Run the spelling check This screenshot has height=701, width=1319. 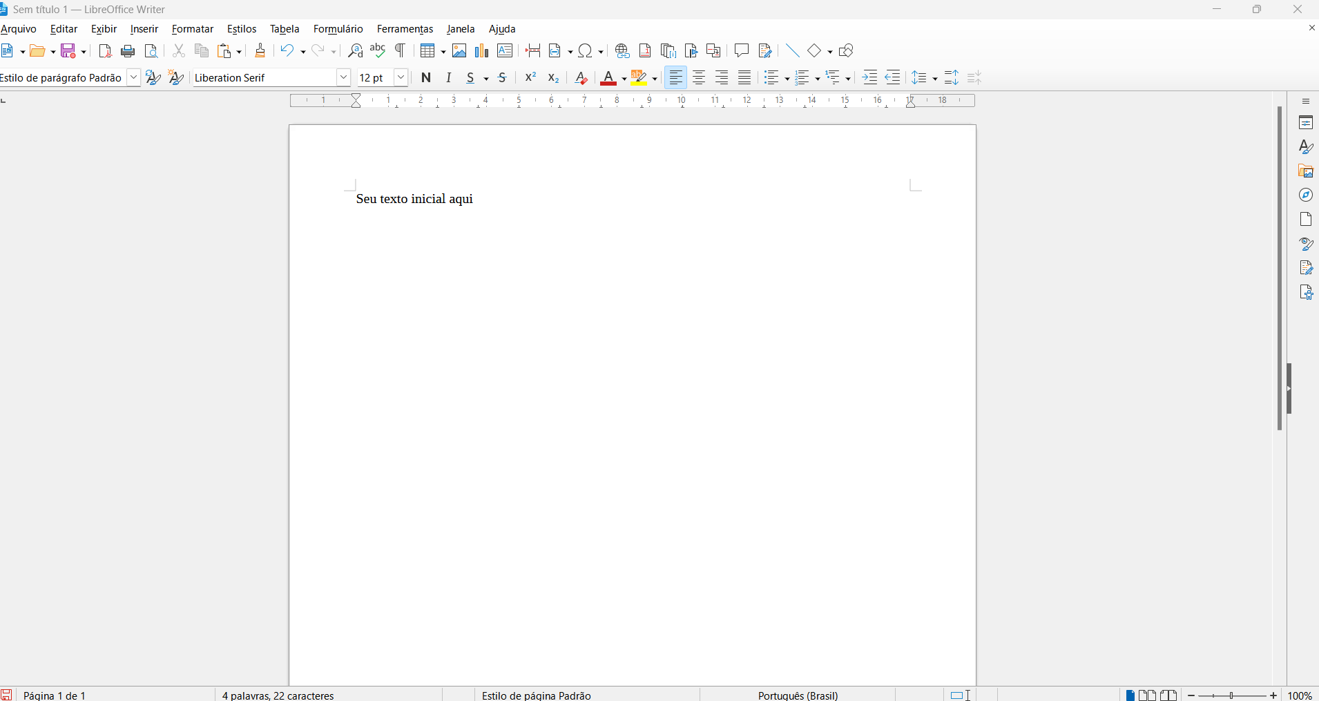378,50
